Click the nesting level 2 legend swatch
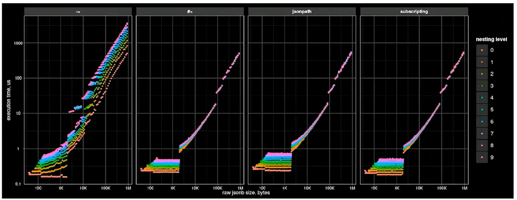 coord(482,74)
